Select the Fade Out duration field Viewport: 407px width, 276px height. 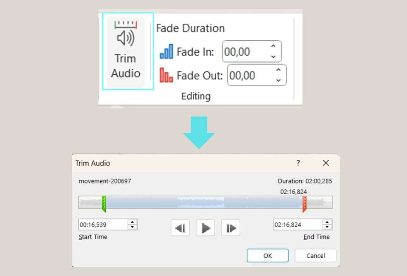pyautogui.click(x=257, y=75)
